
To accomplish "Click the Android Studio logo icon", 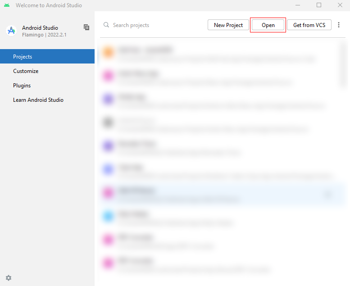I will click(11, 31).
